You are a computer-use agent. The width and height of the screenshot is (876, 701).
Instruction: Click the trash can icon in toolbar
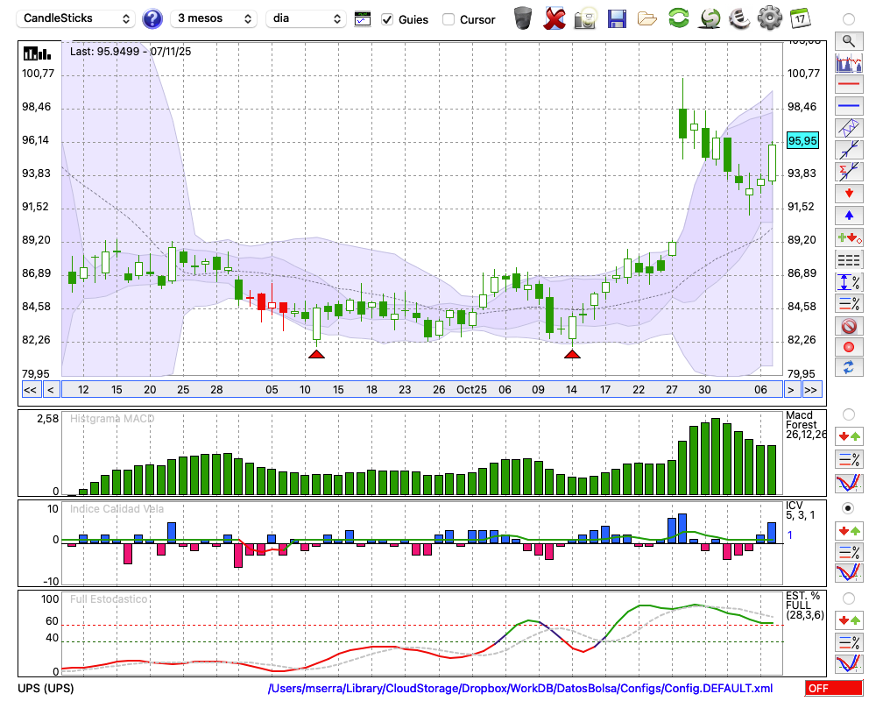(x=523, y=18)
